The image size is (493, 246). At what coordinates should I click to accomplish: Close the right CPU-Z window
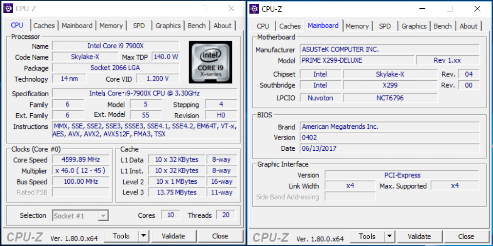(x=477, y=9)
